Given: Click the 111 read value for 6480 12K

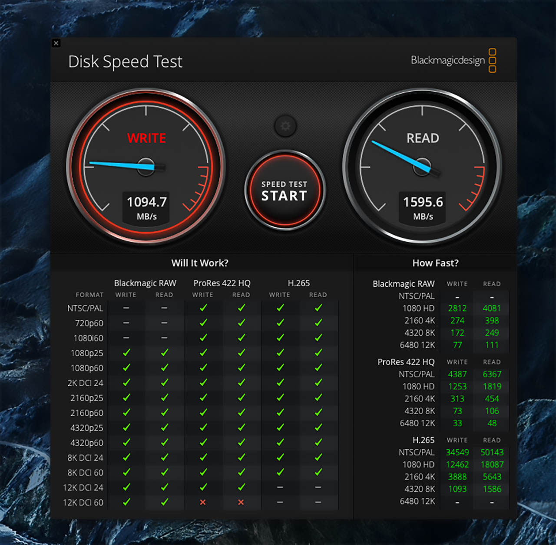Looking at the screenshot, I should 492,345.
